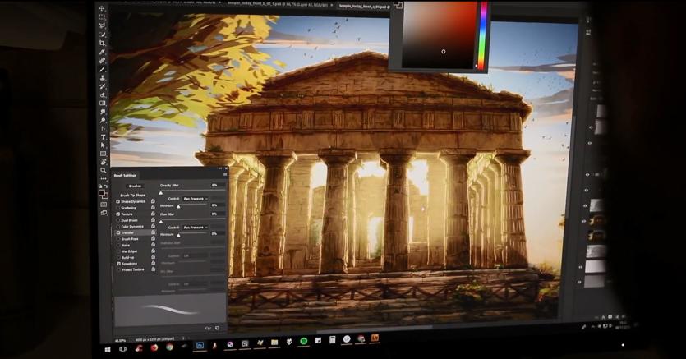The image size is (686, 359).
Task: Enable the Build-up checkbox
Action: (x=118, y=258)
